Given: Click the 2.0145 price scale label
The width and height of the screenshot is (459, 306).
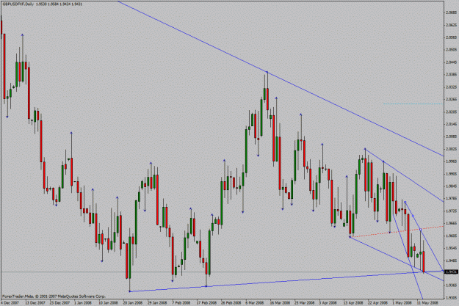Looking at the screenshot, I should coord(452,124).
